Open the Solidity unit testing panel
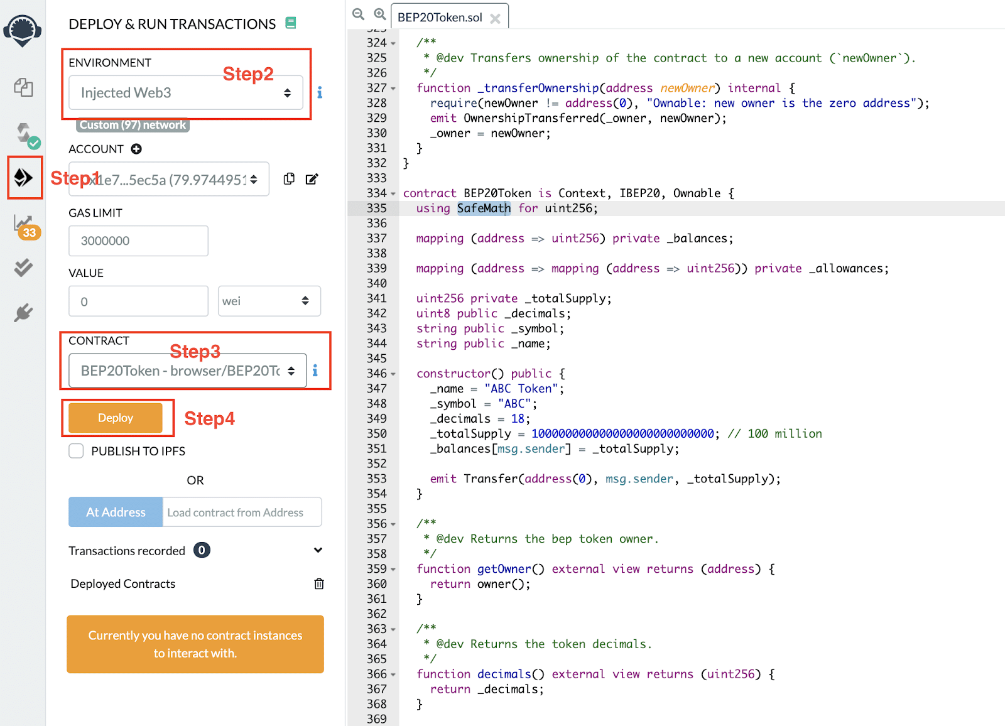The width and height of the screenshot is (1005, 726). pyautogui.click(x=23, y=268)
